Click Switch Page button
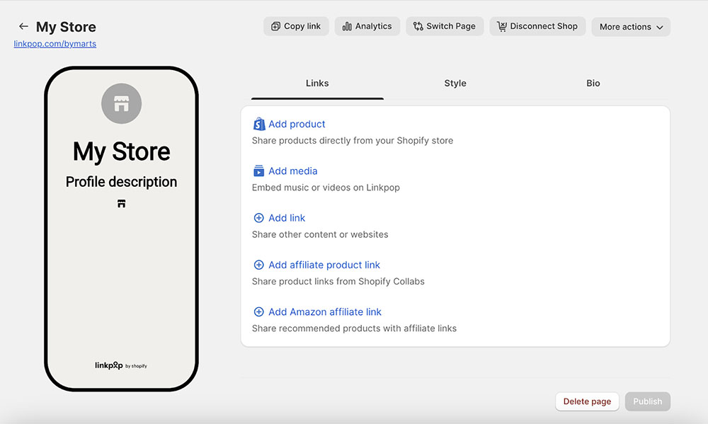 click(x=445, y=26)
